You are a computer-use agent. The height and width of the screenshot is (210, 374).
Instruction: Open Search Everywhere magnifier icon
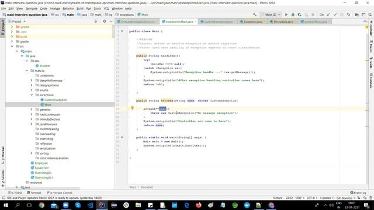pyautogui.click(x=370, y=15)
